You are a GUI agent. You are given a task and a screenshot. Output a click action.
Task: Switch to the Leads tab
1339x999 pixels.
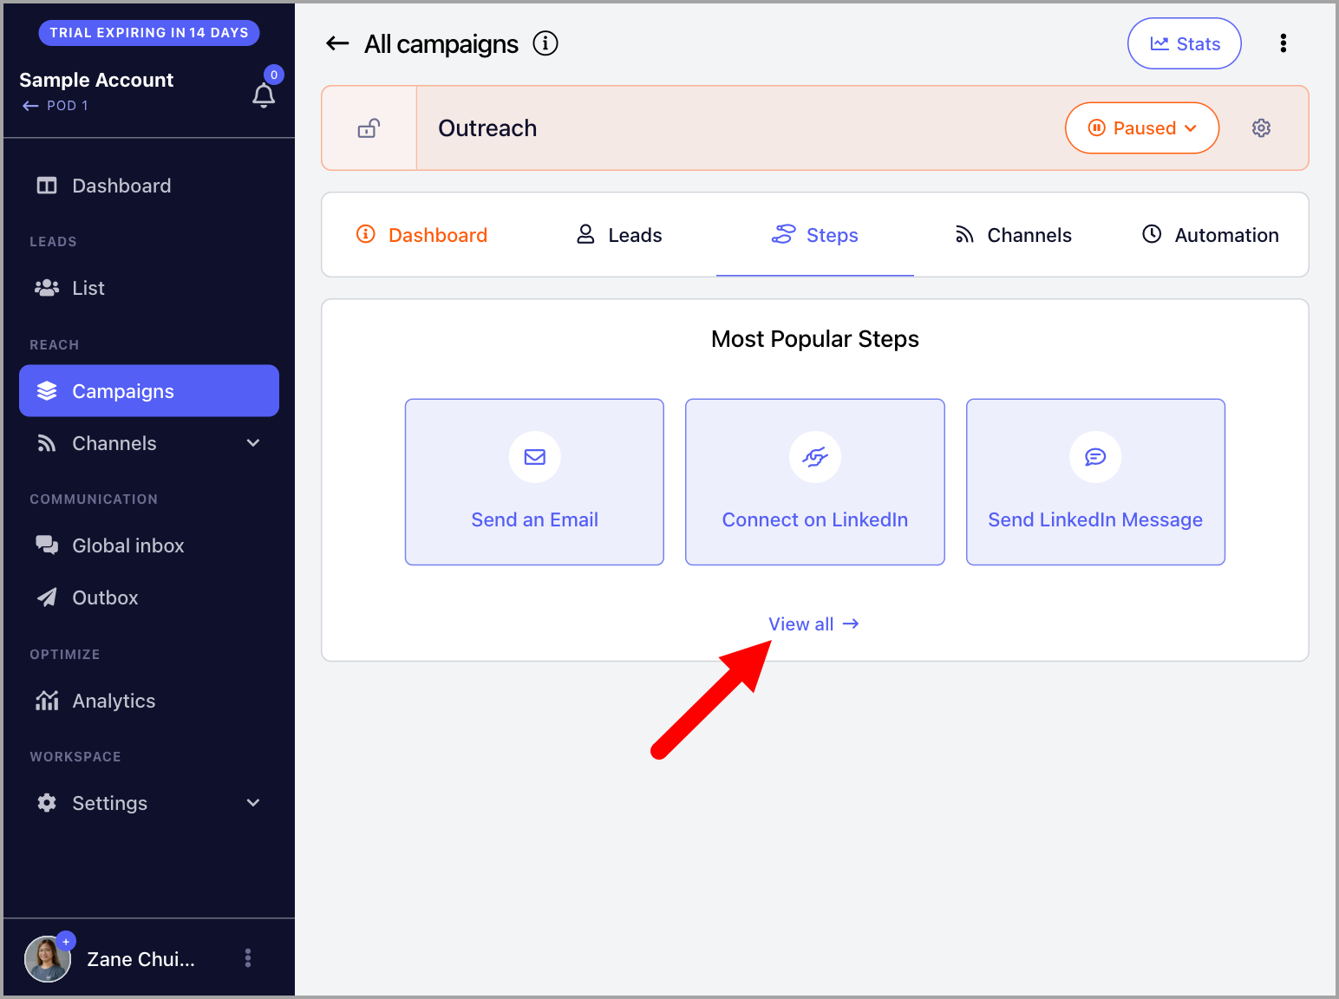[619, 235]
